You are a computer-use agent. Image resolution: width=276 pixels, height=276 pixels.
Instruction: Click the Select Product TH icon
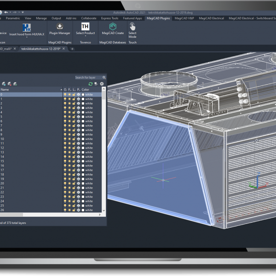pos(85,27)
